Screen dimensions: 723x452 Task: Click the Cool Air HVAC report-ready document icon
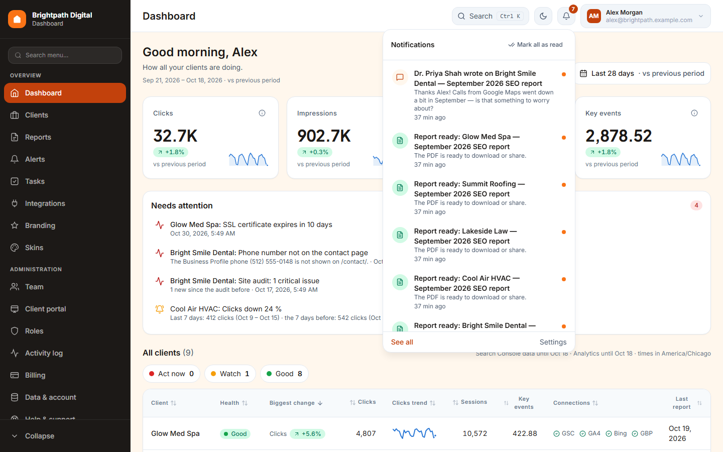400,282
